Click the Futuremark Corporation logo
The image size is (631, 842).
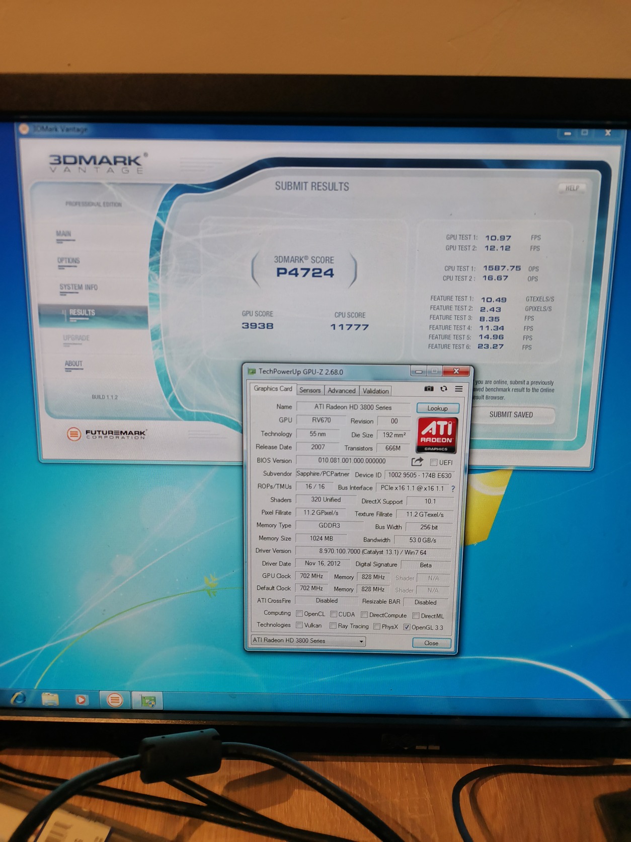[106, 434]
